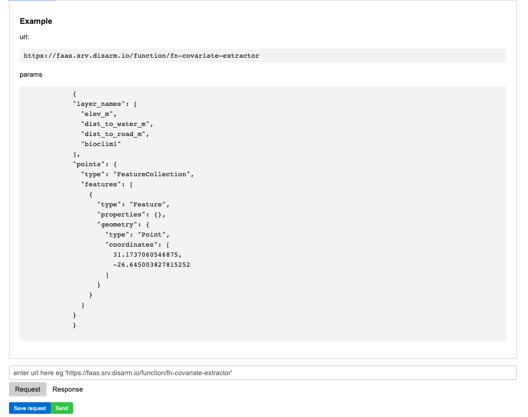Click the 'params' label above the JSON

click(31, 75)
